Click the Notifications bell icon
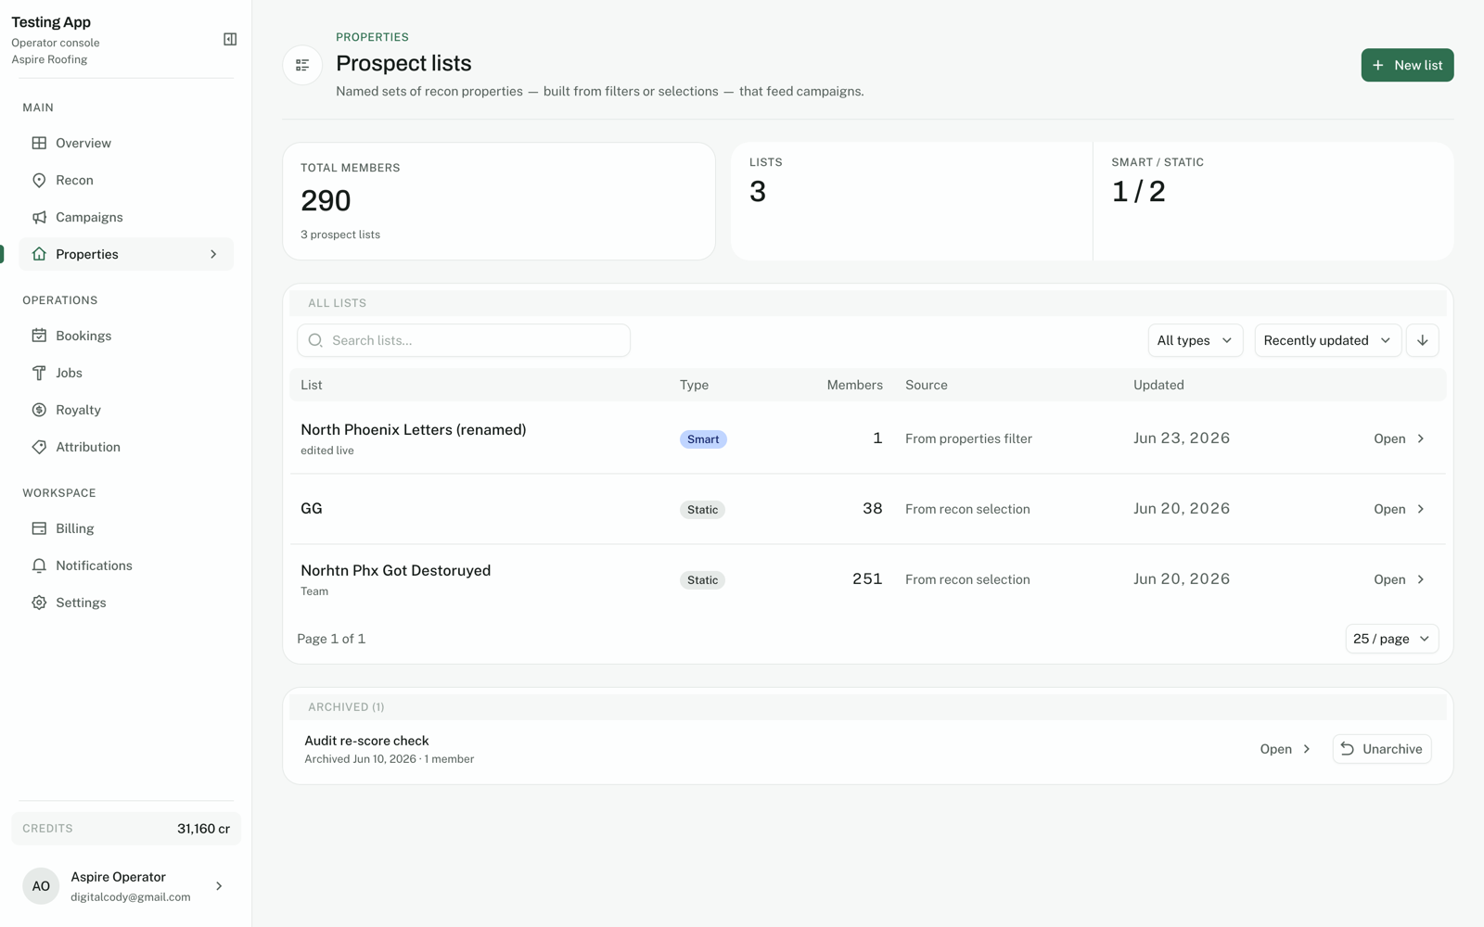This screenshot has width=1484, height=927. point(39,565)
